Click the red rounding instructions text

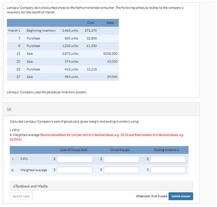tap(97, 137)
